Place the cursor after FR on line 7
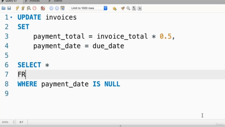Image resolution: width=225 pixels, height=127 pixels. tap(26, 74)
